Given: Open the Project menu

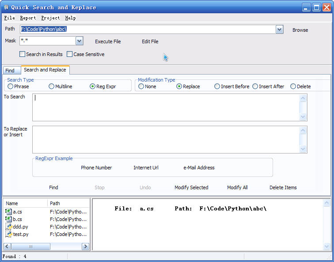Looking at the screenshot, I should click(x=50, y=18).
